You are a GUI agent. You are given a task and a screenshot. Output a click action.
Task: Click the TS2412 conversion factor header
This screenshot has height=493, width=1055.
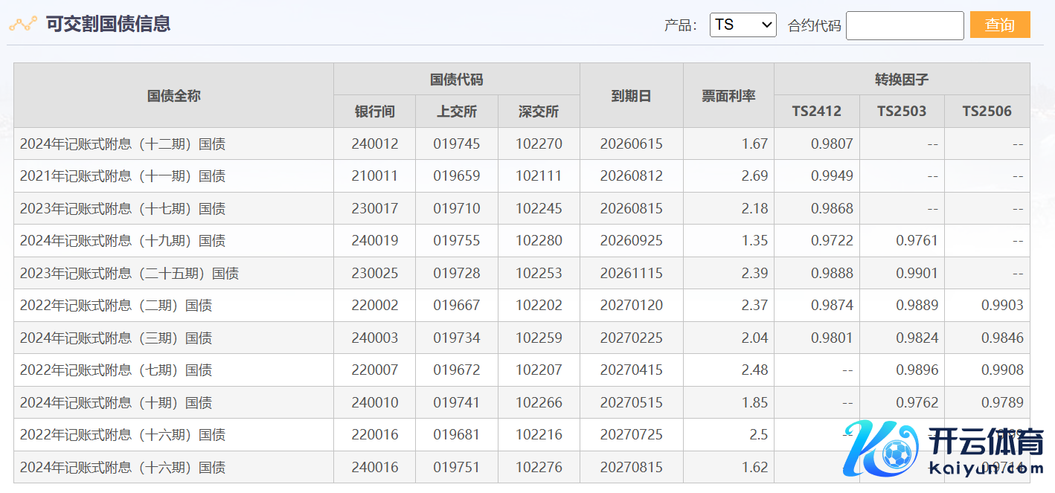[816, 112]
